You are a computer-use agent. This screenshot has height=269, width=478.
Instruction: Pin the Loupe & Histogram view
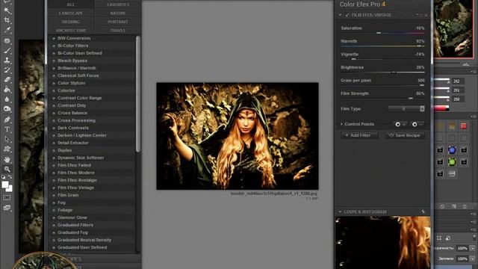pos(423,211)
